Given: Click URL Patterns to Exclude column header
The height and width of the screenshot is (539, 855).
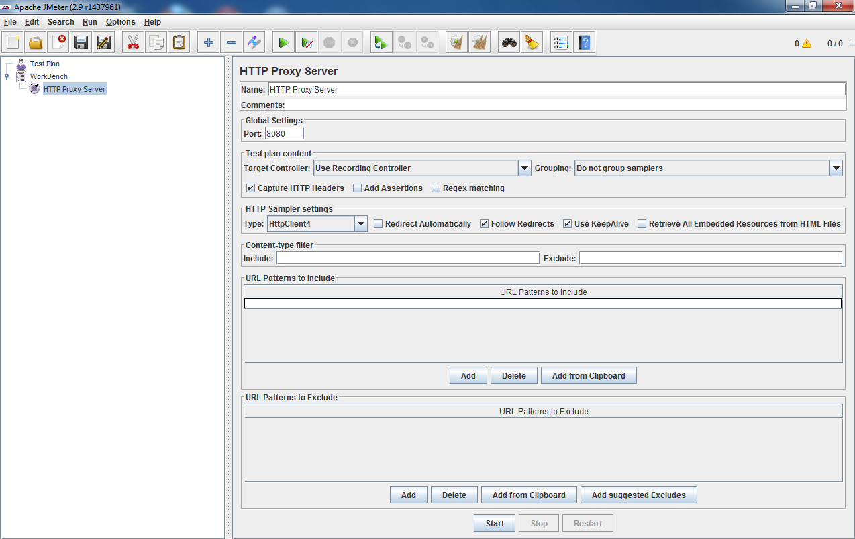Looking at the screenshot, I should (x=543, y=411).
